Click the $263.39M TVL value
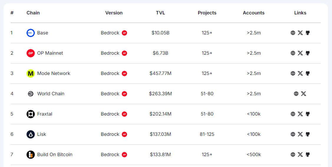 point(160,93)
